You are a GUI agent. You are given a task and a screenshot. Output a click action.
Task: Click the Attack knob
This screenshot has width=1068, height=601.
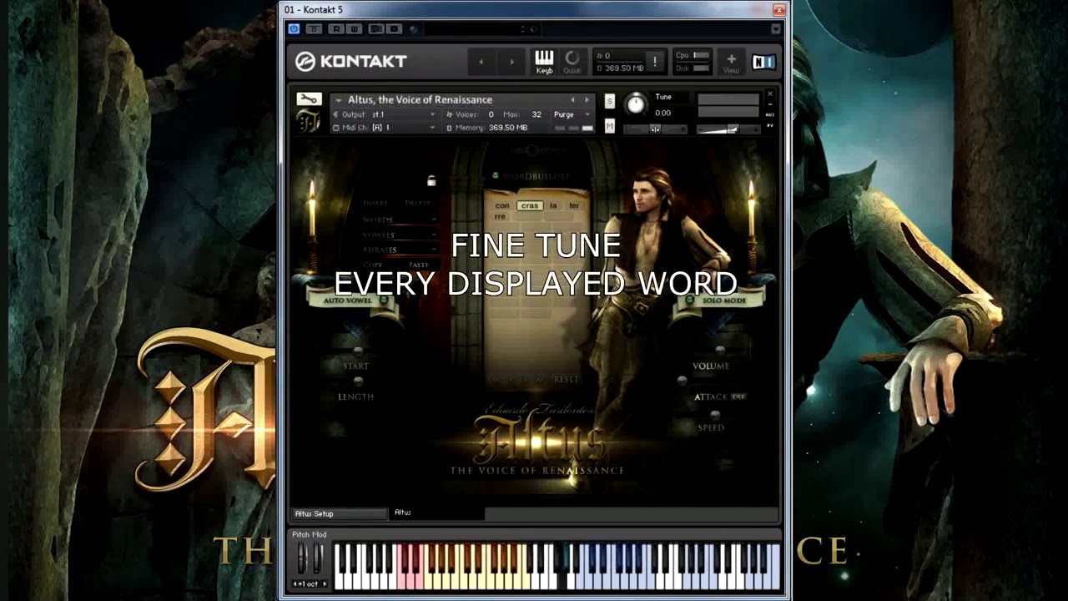(682, 381)
